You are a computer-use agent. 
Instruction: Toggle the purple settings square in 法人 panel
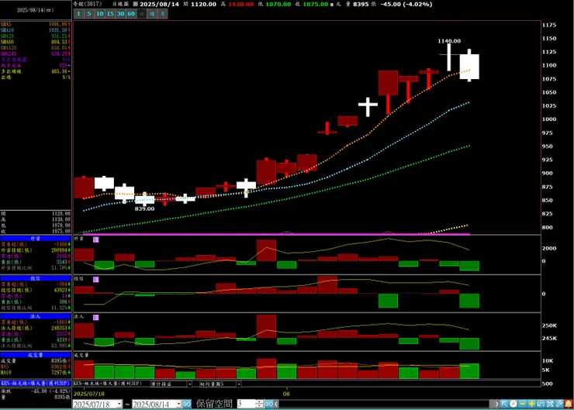(96, 318)
